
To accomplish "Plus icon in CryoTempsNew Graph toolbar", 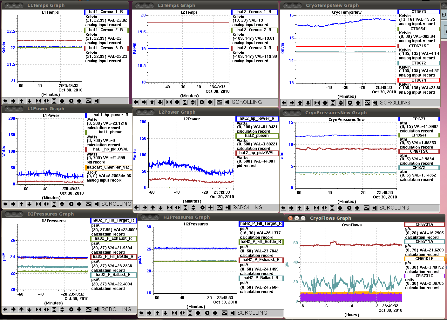I will click(x=358, y=103).
